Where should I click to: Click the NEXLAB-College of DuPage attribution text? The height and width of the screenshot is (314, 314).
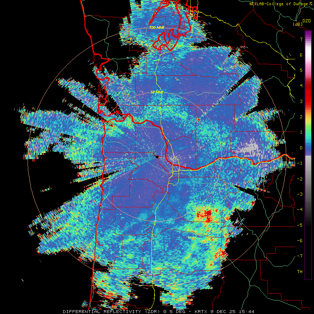[x=281, y=4]
